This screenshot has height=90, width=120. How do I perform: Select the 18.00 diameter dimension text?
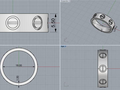[x=19, y=65]
